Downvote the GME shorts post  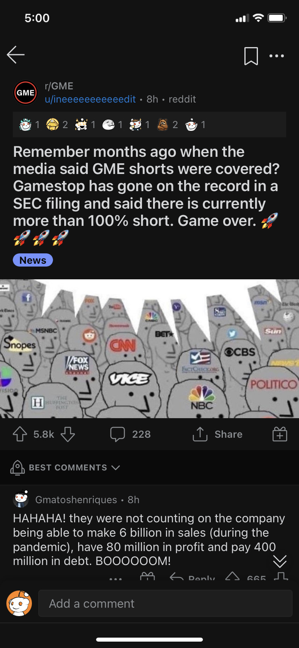68,434
